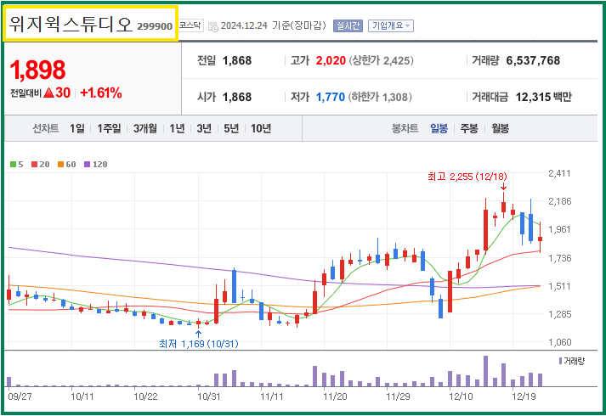This screenshot has width=606, height=416.
Task: Click the 위지윅스튜디오 stock name
Action: pos(71,24)
